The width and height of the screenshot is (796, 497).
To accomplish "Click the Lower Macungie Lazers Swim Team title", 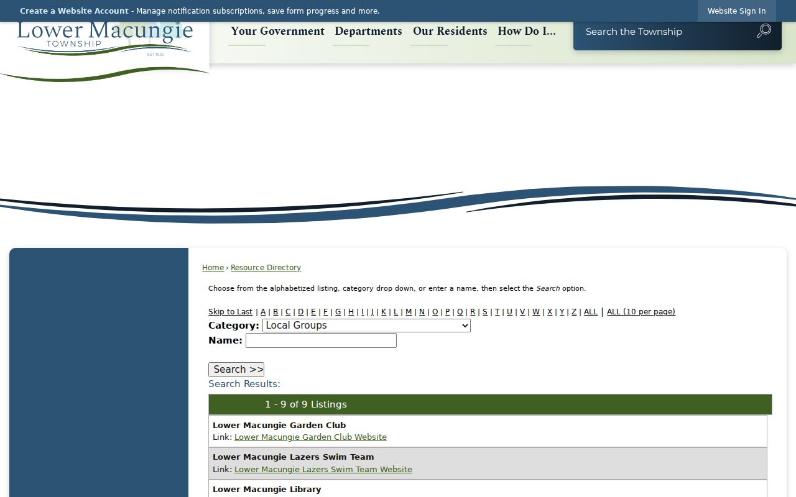I will 294,457.
